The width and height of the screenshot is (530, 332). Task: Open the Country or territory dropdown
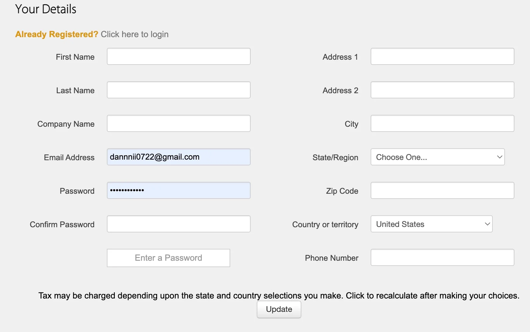[431, 224]
